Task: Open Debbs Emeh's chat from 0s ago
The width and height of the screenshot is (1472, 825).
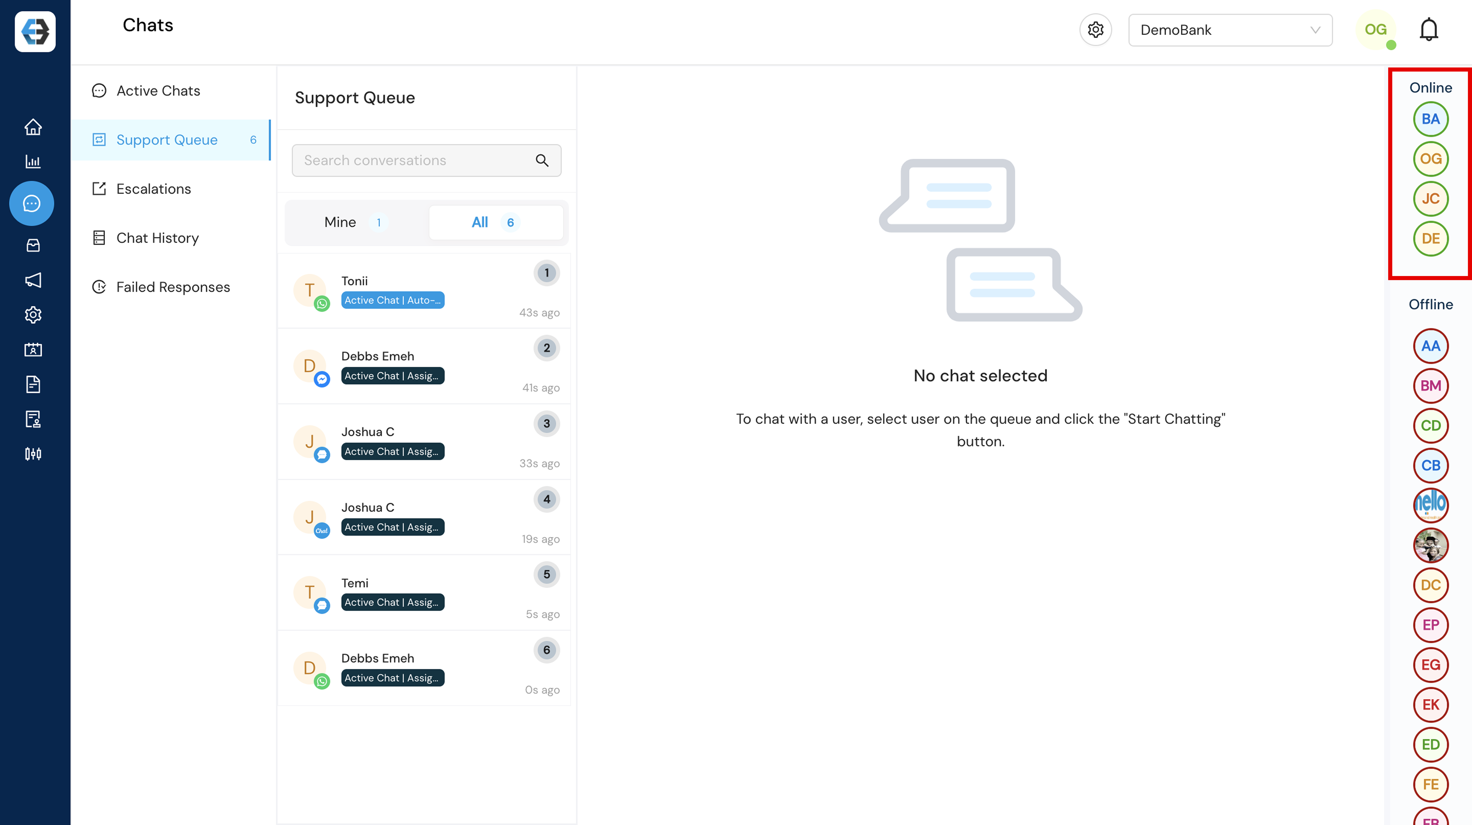Action: pos(424,668)
